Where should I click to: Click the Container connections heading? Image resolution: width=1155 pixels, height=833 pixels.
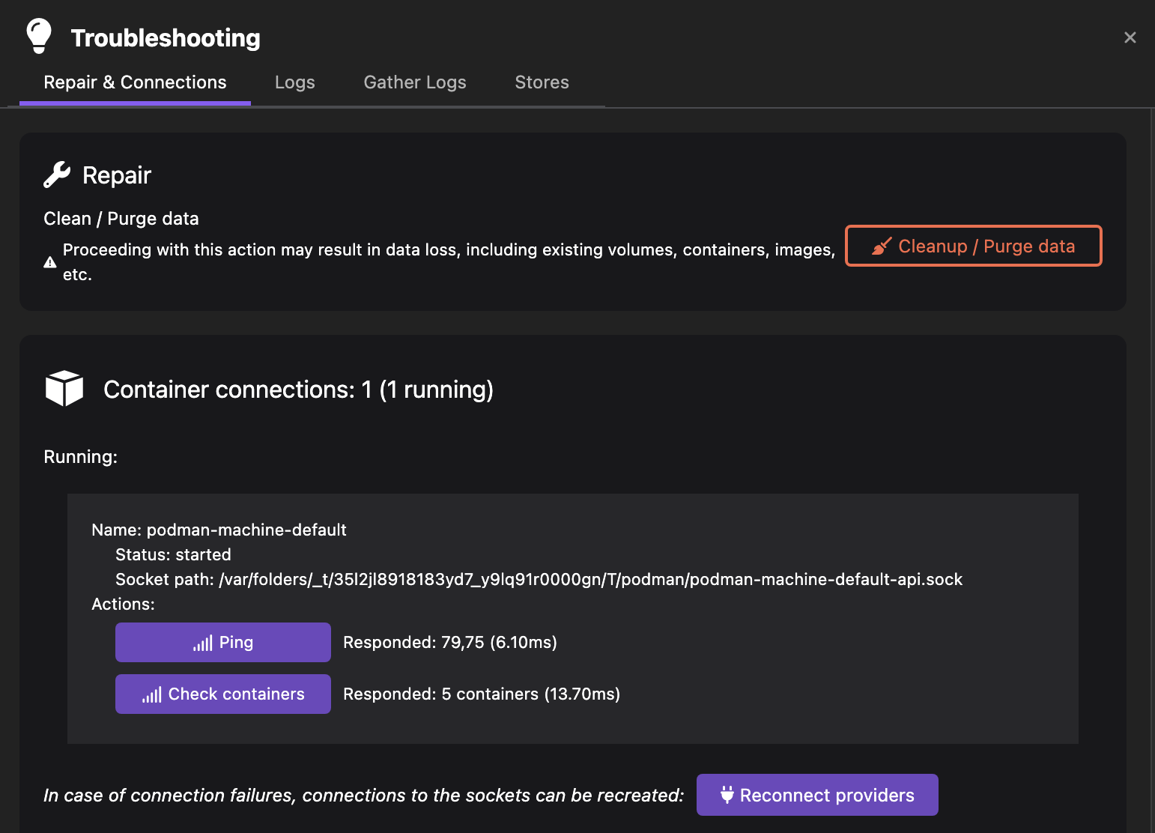tap(298, 390)
